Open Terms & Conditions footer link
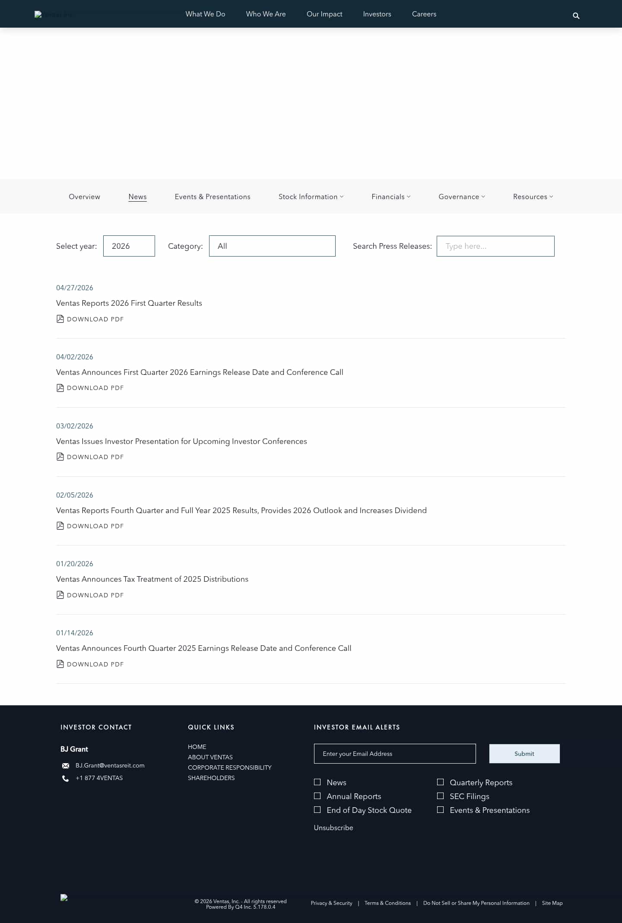The height and width of the screenshot is (923, 622). pyautogui.click(x=387, y=903)
